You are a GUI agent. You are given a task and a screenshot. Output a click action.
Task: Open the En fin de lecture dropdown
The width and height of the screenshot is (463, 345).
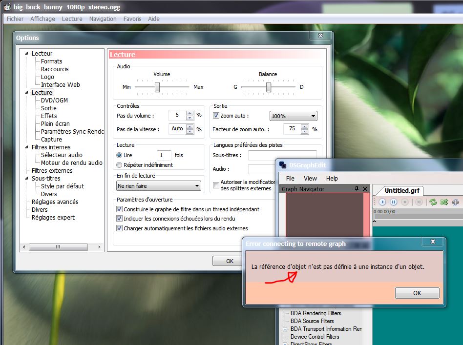pyautogui.click(x=159, y=186)
